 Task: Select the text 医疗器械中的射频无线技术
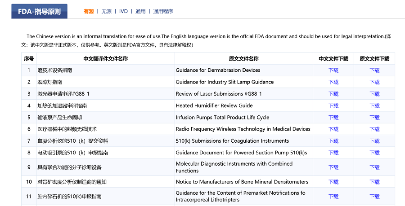pos(67,129)
